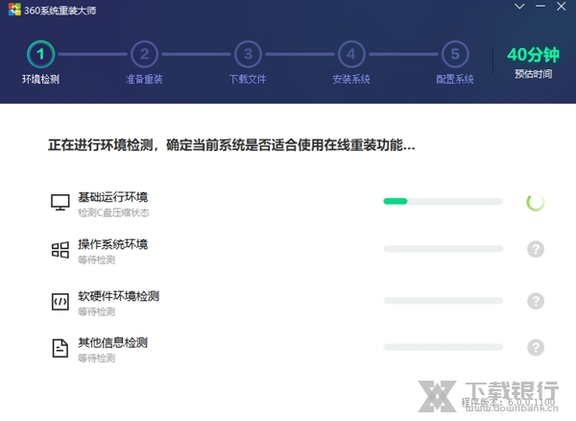Click the question mark icon for 软硬件环境检测
This screenshot has height=421, width=576.
click(x=536, y=301)
